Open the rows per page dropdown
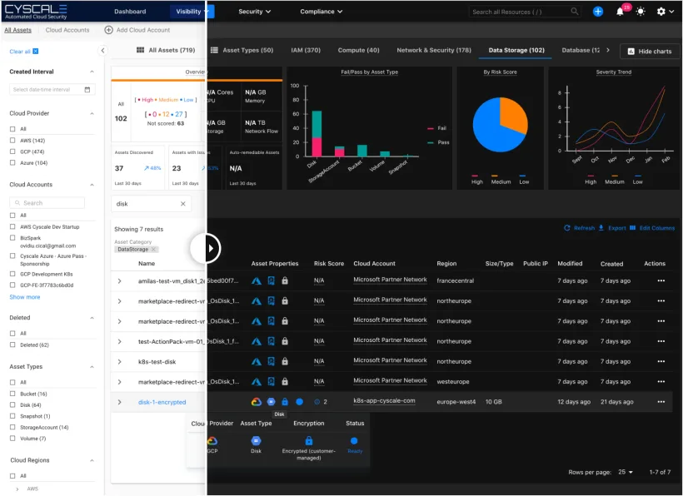Viewport: 683px width, 496px height. click(625, 472)
